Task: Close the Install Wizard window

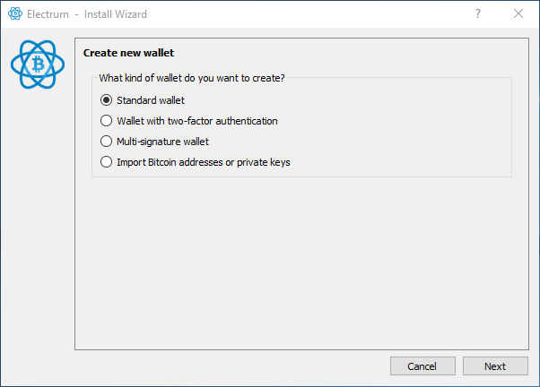Action: tap(518, 13)
